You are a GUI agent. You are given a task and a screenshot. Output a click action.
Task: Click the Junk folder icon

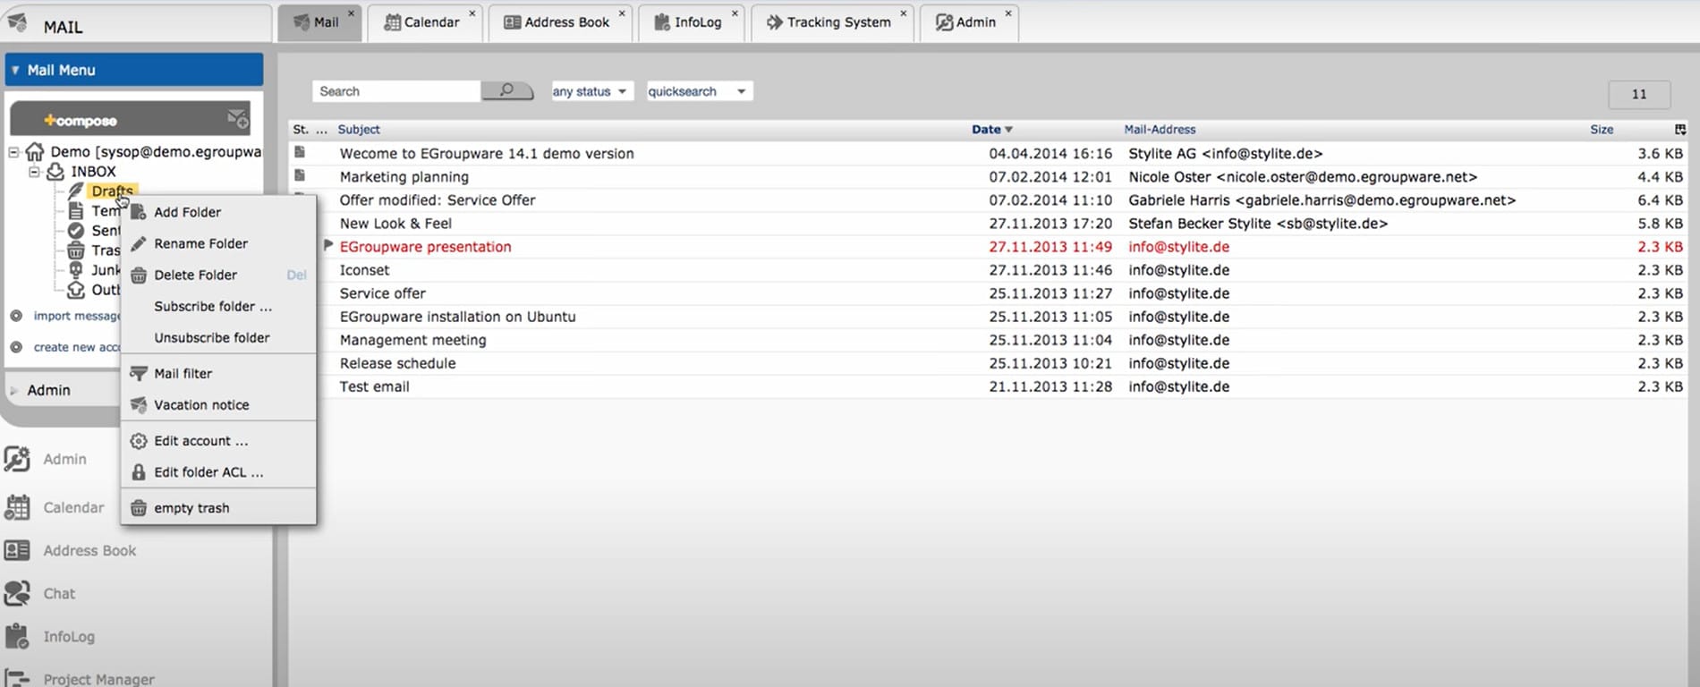click(x=76, y=269)
